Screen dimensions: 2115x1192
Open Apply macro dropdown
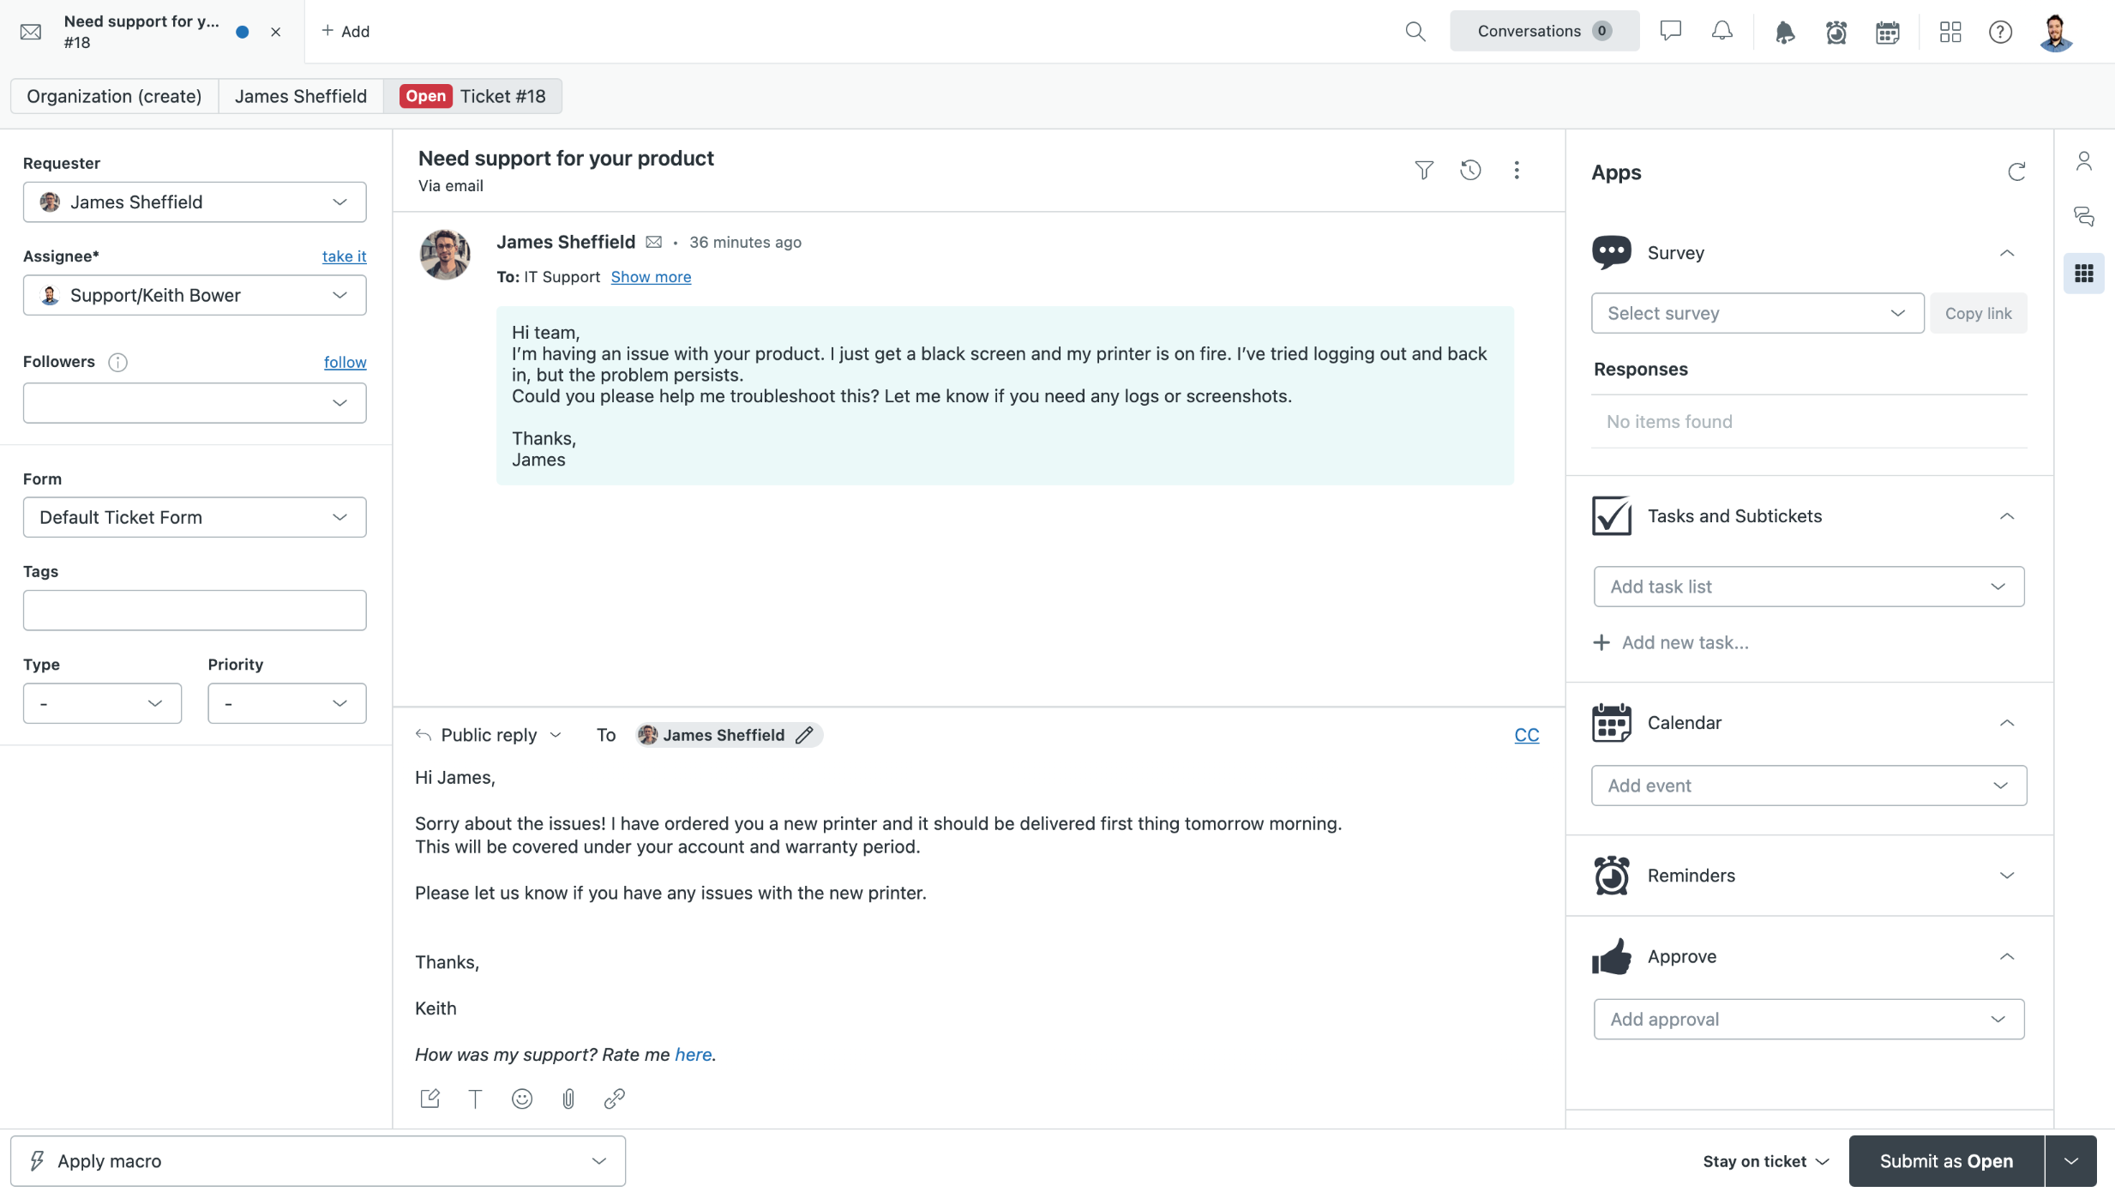click(x=318, y=1161)
